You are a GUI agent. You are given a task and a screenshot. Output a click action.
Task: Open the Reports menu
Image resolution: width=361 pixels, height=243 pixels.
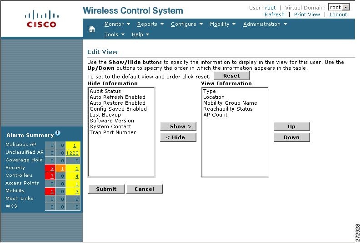150,24
